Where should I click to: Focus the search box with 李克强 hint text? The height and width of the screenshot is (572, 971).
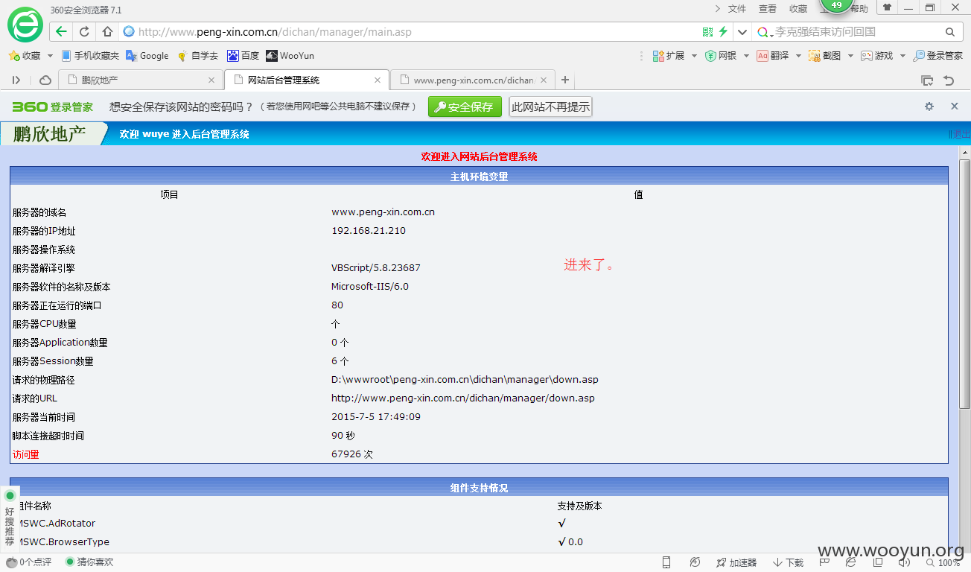coord(856,32)
